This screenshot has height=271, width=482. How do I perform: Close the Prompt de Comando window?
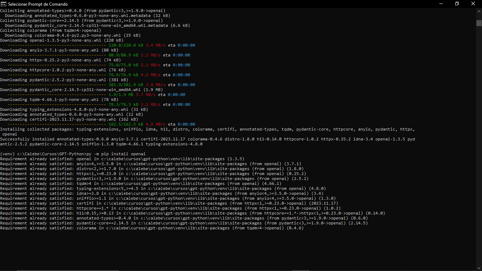[474, 4]
